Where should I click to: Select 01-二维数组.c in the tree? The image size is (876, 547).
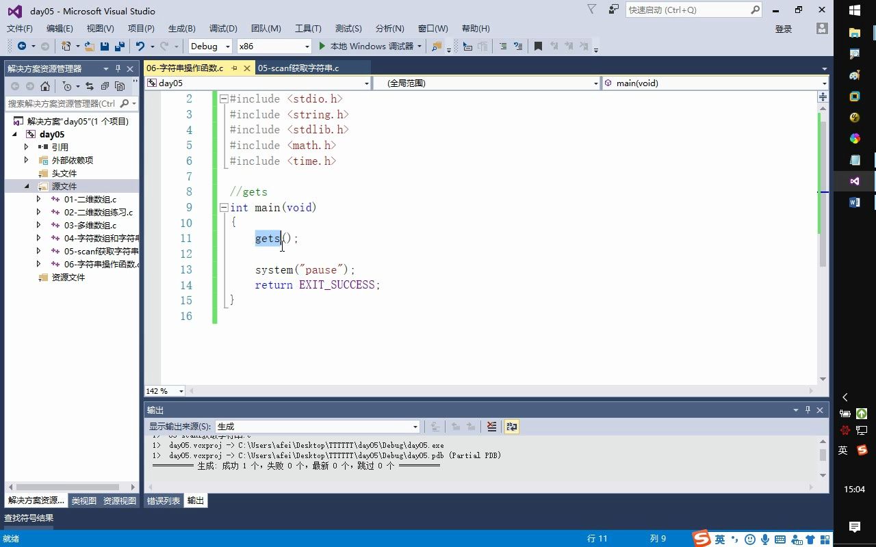90,199
